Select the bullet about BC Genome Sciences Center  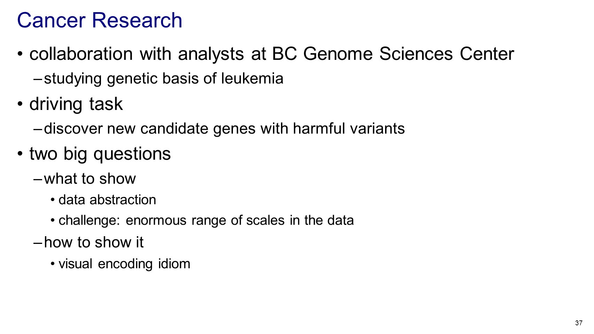click(272, 54)
